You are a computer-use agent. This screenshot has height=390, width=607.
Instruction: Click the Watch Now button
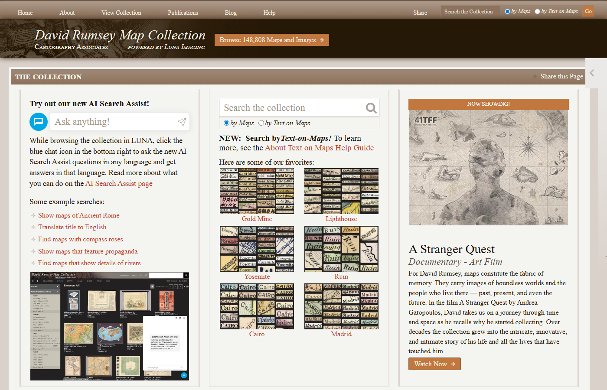(434, 364)
